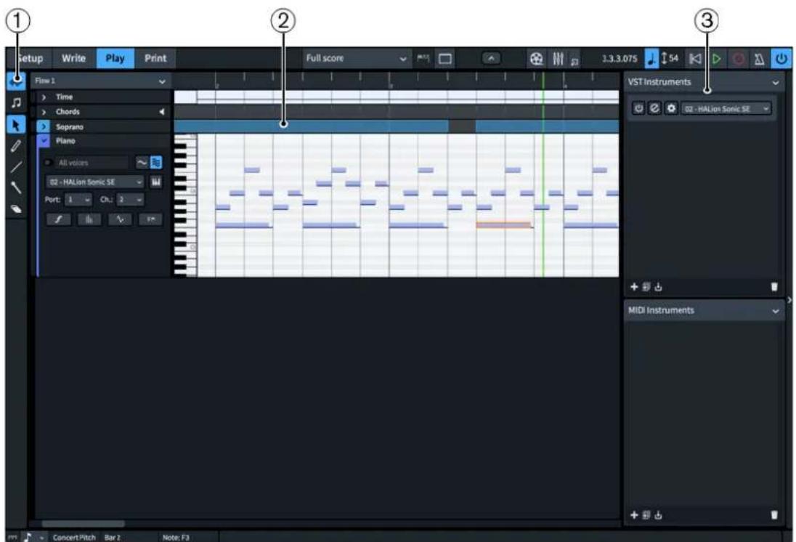Toggle the Chords track speaker icon
The height and width of the screenshot is (542, 796).
162,112
